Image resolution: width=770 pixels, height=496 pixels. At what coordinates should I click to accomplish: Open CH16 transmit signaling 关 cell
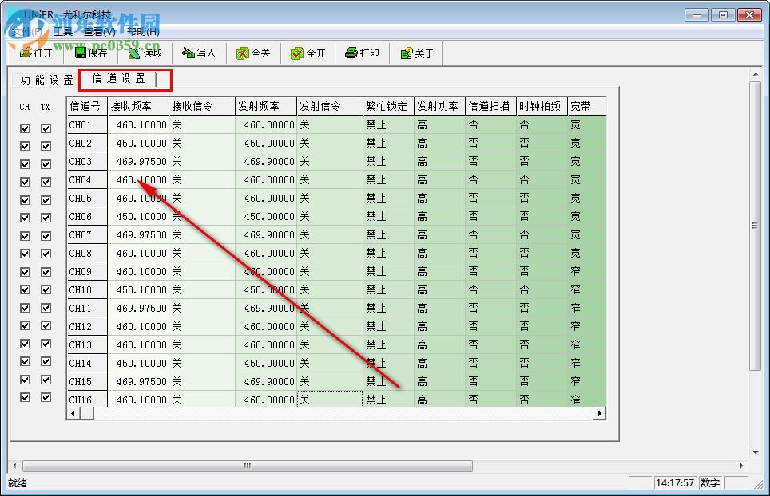pyautogui.click(x=330, y=400)
